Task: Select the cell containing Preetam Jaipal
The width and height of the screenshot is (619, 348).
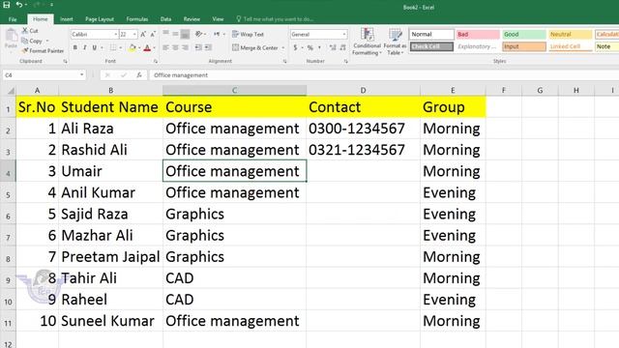Action: (x=110, y=257)
